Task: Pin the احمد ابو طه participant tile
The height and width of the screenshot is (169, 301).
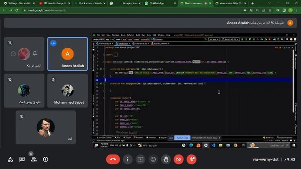Action: point(35,54)
